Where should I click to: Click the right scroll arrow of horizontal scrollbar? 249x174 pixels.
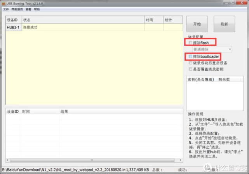pyautogui.click(x=181, y=160)
